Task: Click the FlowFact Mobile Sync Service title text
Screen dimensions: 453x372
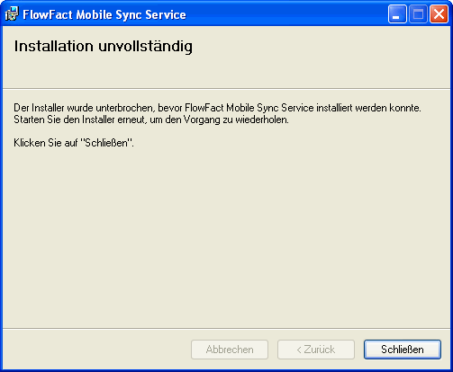Action: 104,14
